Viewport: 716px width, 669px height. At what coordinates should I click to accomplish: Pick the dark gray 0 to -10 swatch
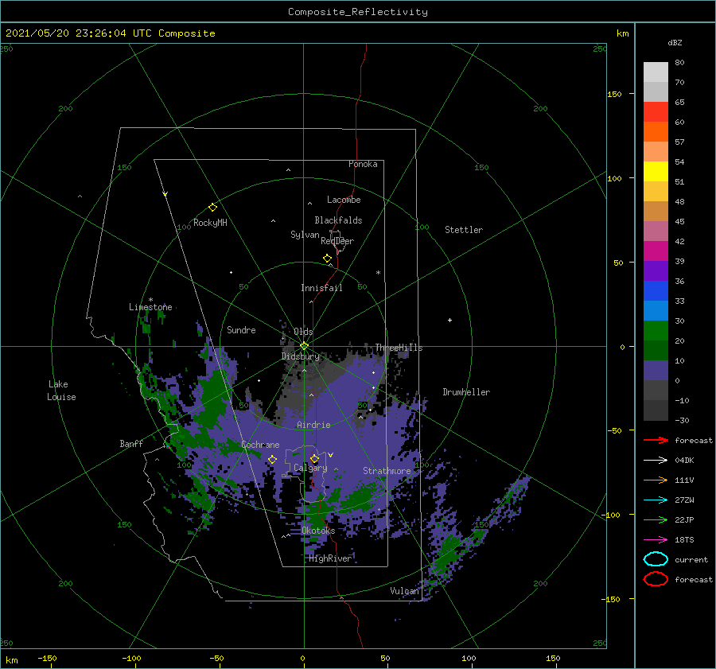point(656,391)
